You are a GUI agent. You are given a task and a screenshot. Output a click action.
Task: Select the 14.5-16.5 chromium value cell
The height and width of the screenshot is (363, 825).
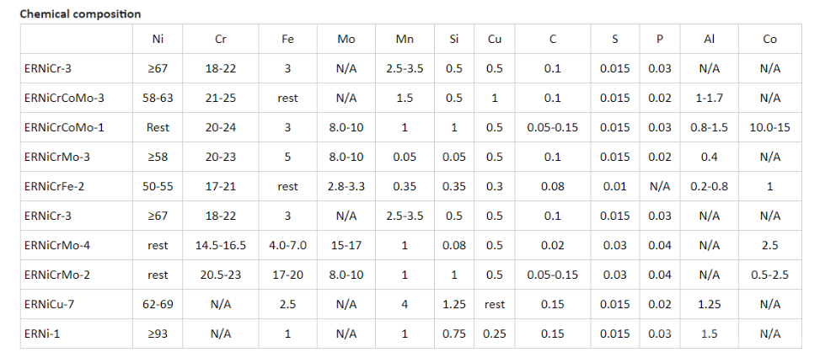220,245
